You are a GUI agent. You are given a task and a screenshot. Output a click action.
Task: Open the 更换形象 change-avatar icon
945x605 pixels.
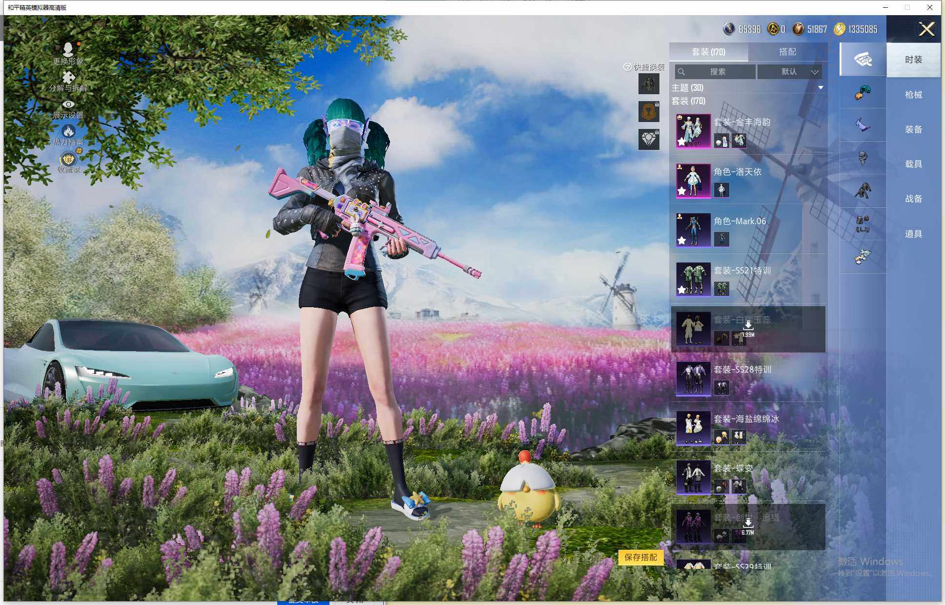68,49
